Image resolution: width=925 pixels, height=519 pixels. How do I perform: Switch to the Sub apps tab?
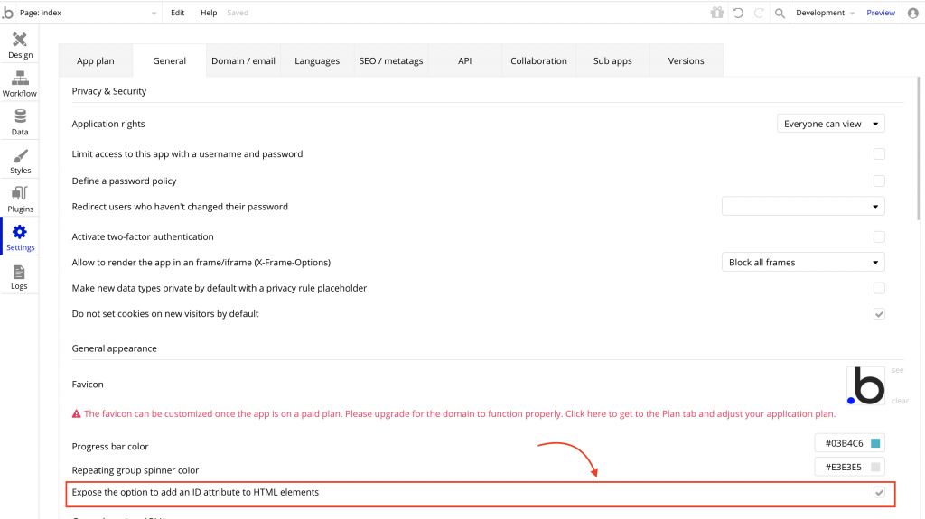(x=612, y=60)
